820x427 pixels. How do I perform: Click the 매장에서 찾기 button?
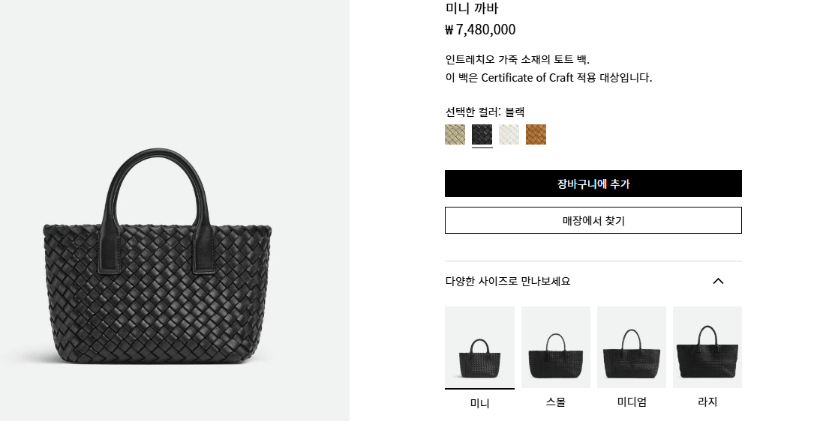(593, 220)
